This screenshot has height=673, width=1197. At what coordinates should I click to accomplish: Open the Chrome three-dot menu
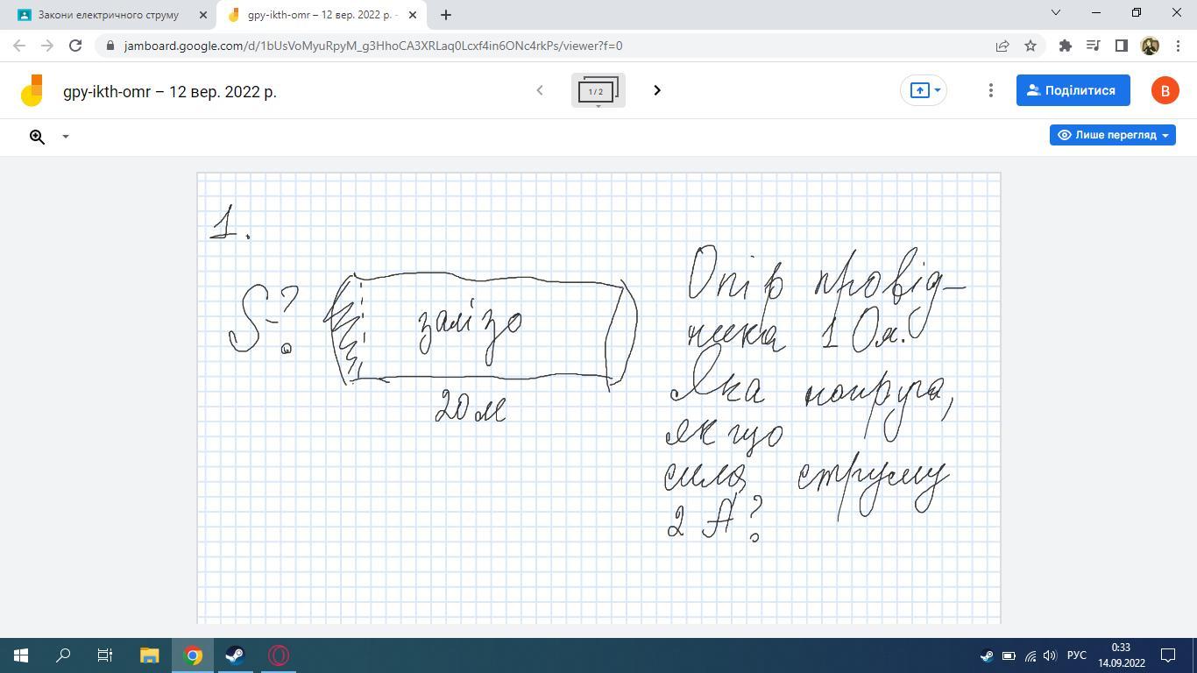[x=1177, y=46]
